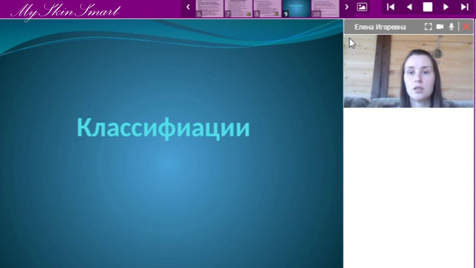
Task: Open slide 8 thumbnail
Action: pos(267,9)
